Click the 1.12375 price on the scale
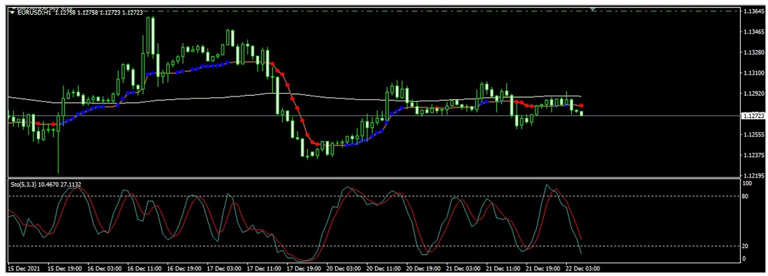 (754, 155)
